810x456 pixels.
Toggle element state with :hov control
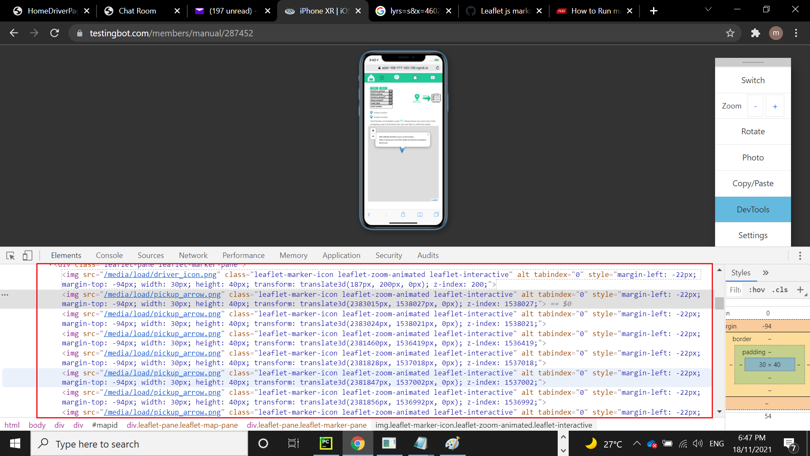click(757, 290)
